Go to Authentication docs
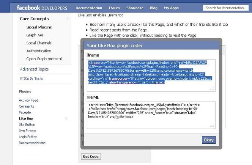This screenshot has height=165, width=252. [39, 51]
